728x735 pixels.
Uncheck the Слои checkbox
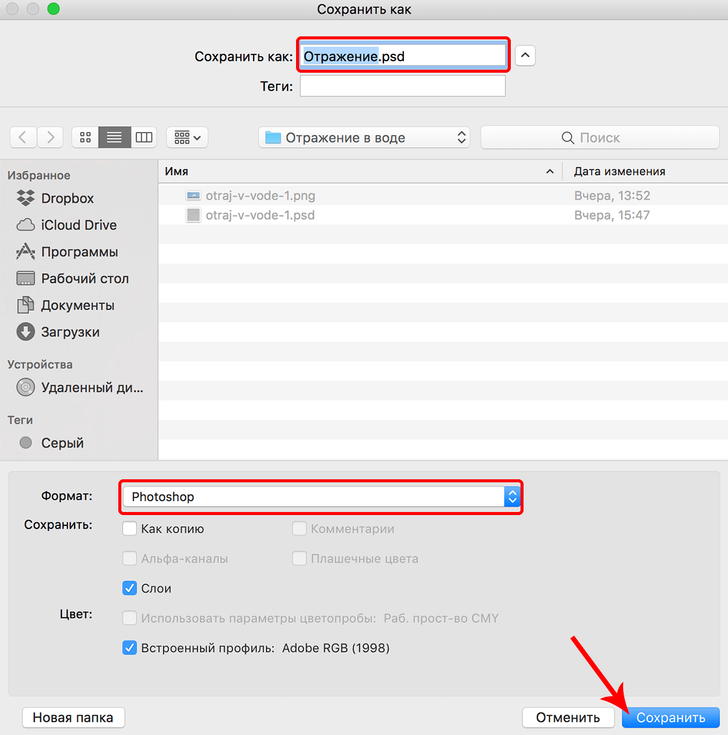[x=130, y=588]
